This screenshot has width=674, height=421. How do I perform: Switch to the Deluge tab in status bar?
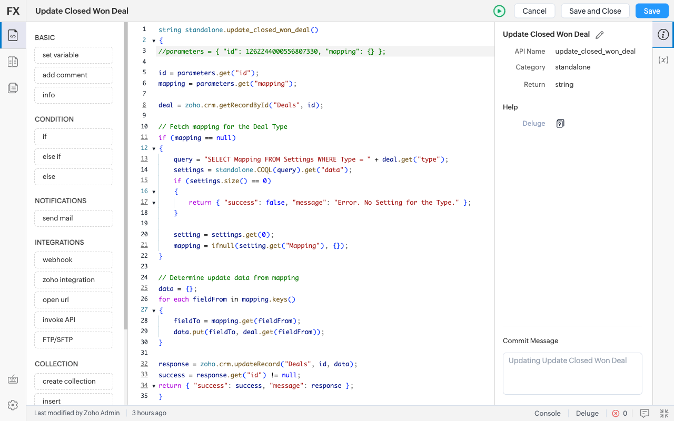[x=587, y=414]
